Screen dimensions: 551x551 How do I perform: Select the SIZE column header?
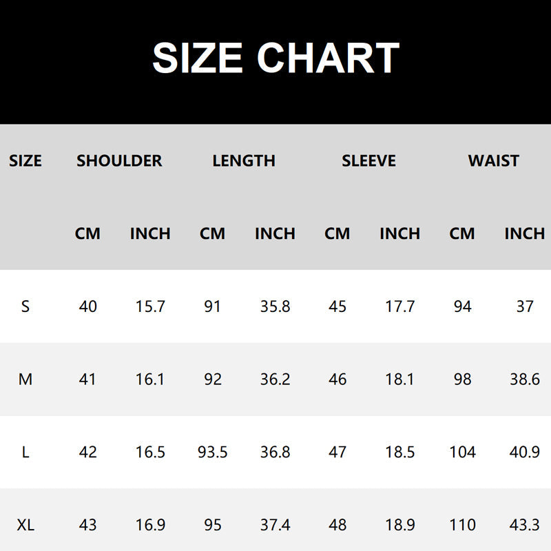point(25,161)
